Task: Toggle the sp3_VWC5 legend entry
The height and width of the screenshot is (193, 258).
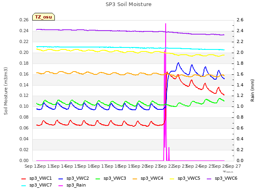Action: tap(185, 179)
